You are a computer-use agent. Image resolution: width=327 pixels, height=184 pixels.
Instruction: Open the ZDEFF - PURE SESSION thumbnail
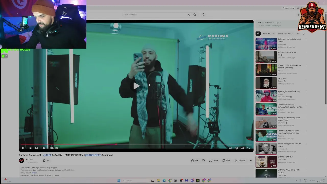266,70
